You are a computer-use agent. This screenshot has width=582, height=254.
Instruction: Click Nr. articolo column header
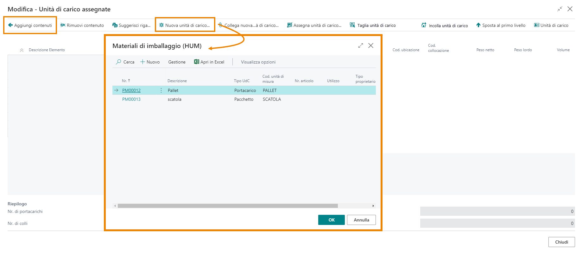(304, 81)
